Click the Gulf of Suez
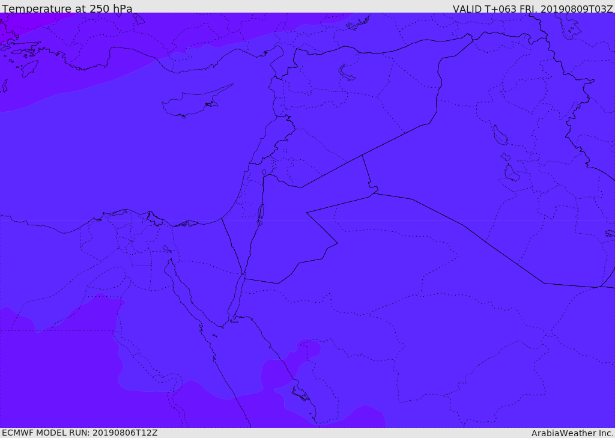 coord(183,288)
